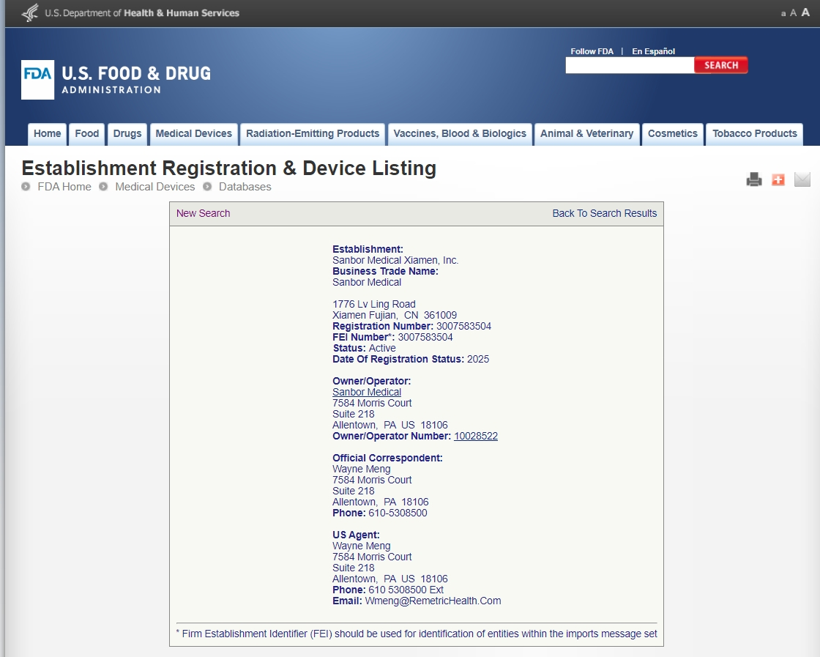Open Owner/Operator Number 10028522 link
This screenshot has width=820, height=657.
coord(476,437)
